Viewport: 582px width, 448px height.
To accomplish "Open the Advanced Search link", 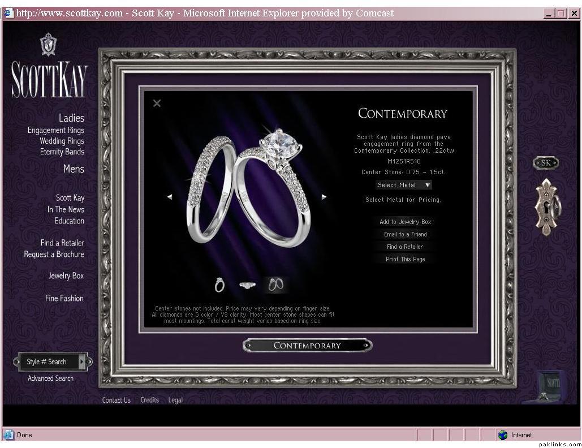I will pyautogui.click(x=51, y=378).
